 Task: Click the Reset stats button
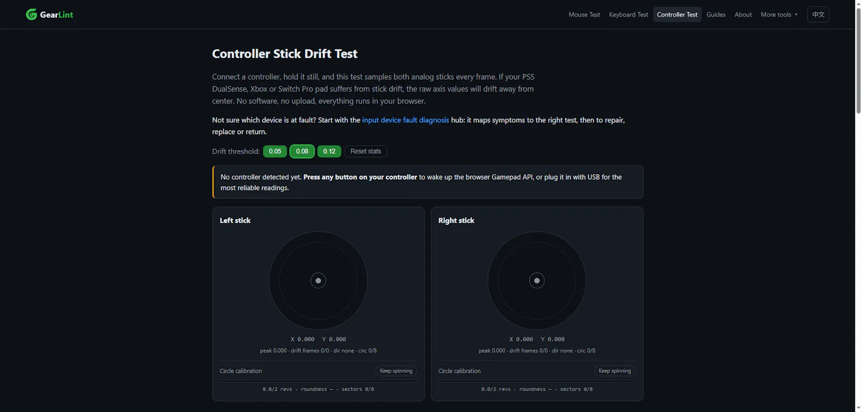(x=366, y=151)
